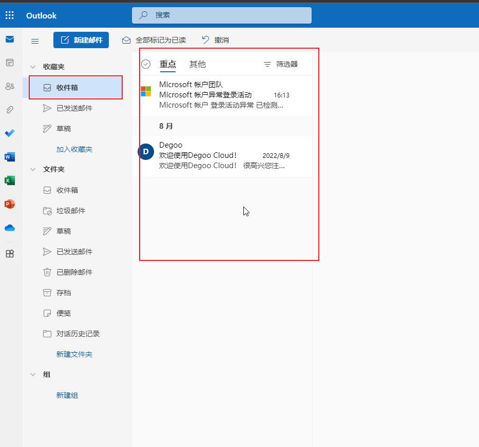Click the 撤消 undo button
This screenshot has height=447, width=479.
pos(215,40)
